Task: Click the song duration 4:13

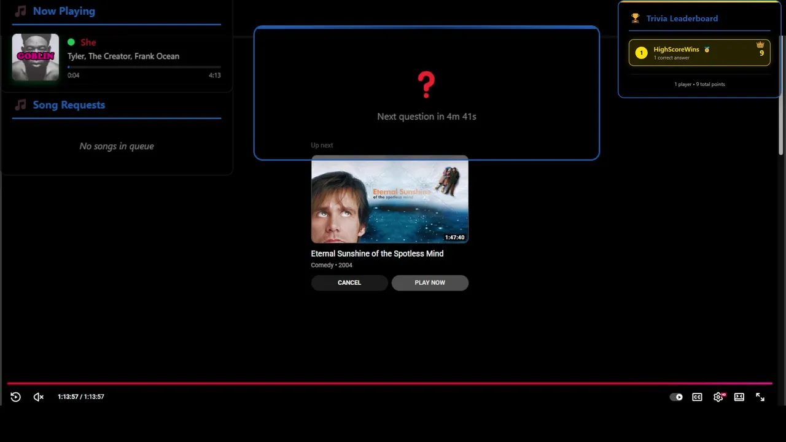Action: 214,76
